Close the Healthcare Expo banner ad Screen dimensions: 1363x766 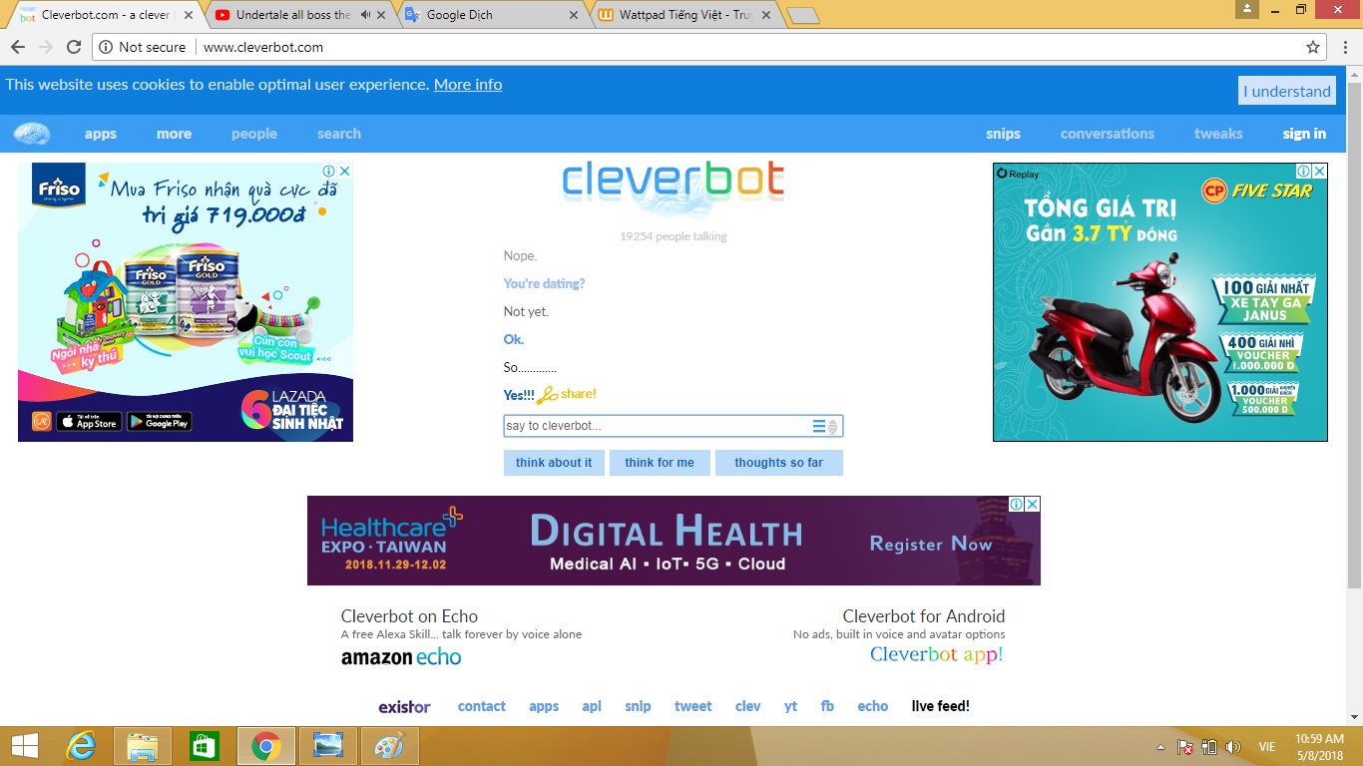point(1033,505)
